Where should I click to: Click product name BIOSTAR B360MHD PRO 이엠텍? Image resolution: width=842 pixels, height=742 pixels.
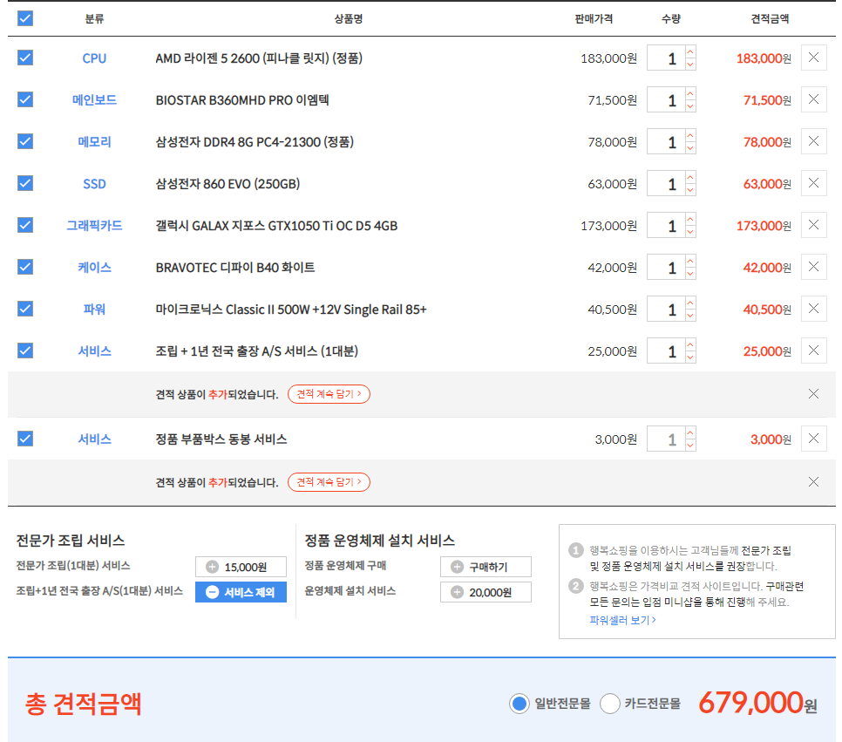click(242, 100)
